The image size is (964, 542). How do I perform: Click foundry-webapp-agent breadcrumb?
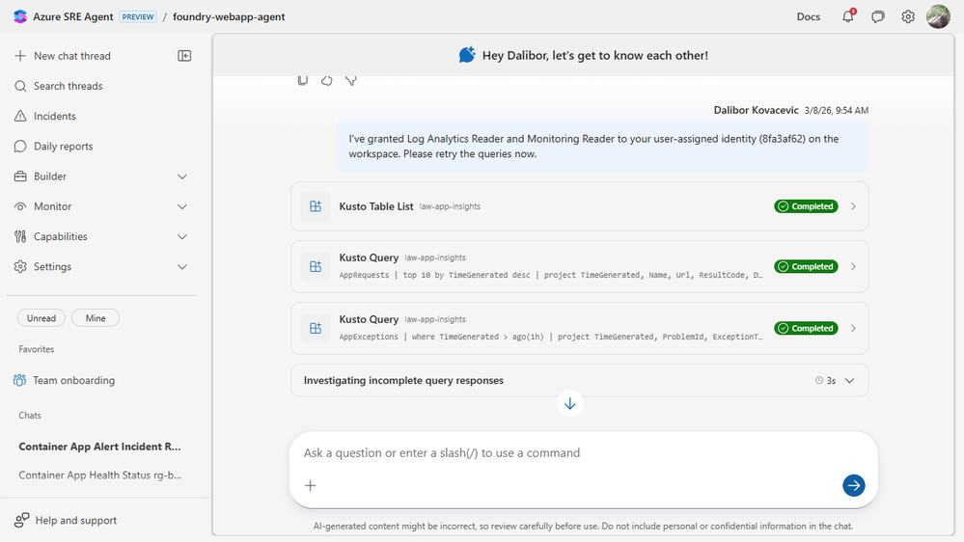coord(229,16)
